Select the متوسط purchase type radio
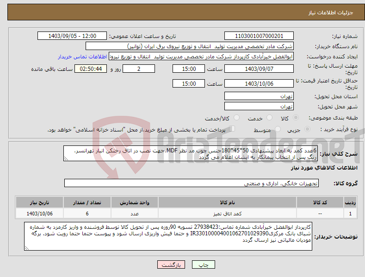 (x=278, y=129)
